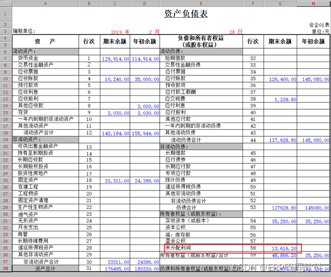Select column header H

pyautogui.click(x=313, y=3)
